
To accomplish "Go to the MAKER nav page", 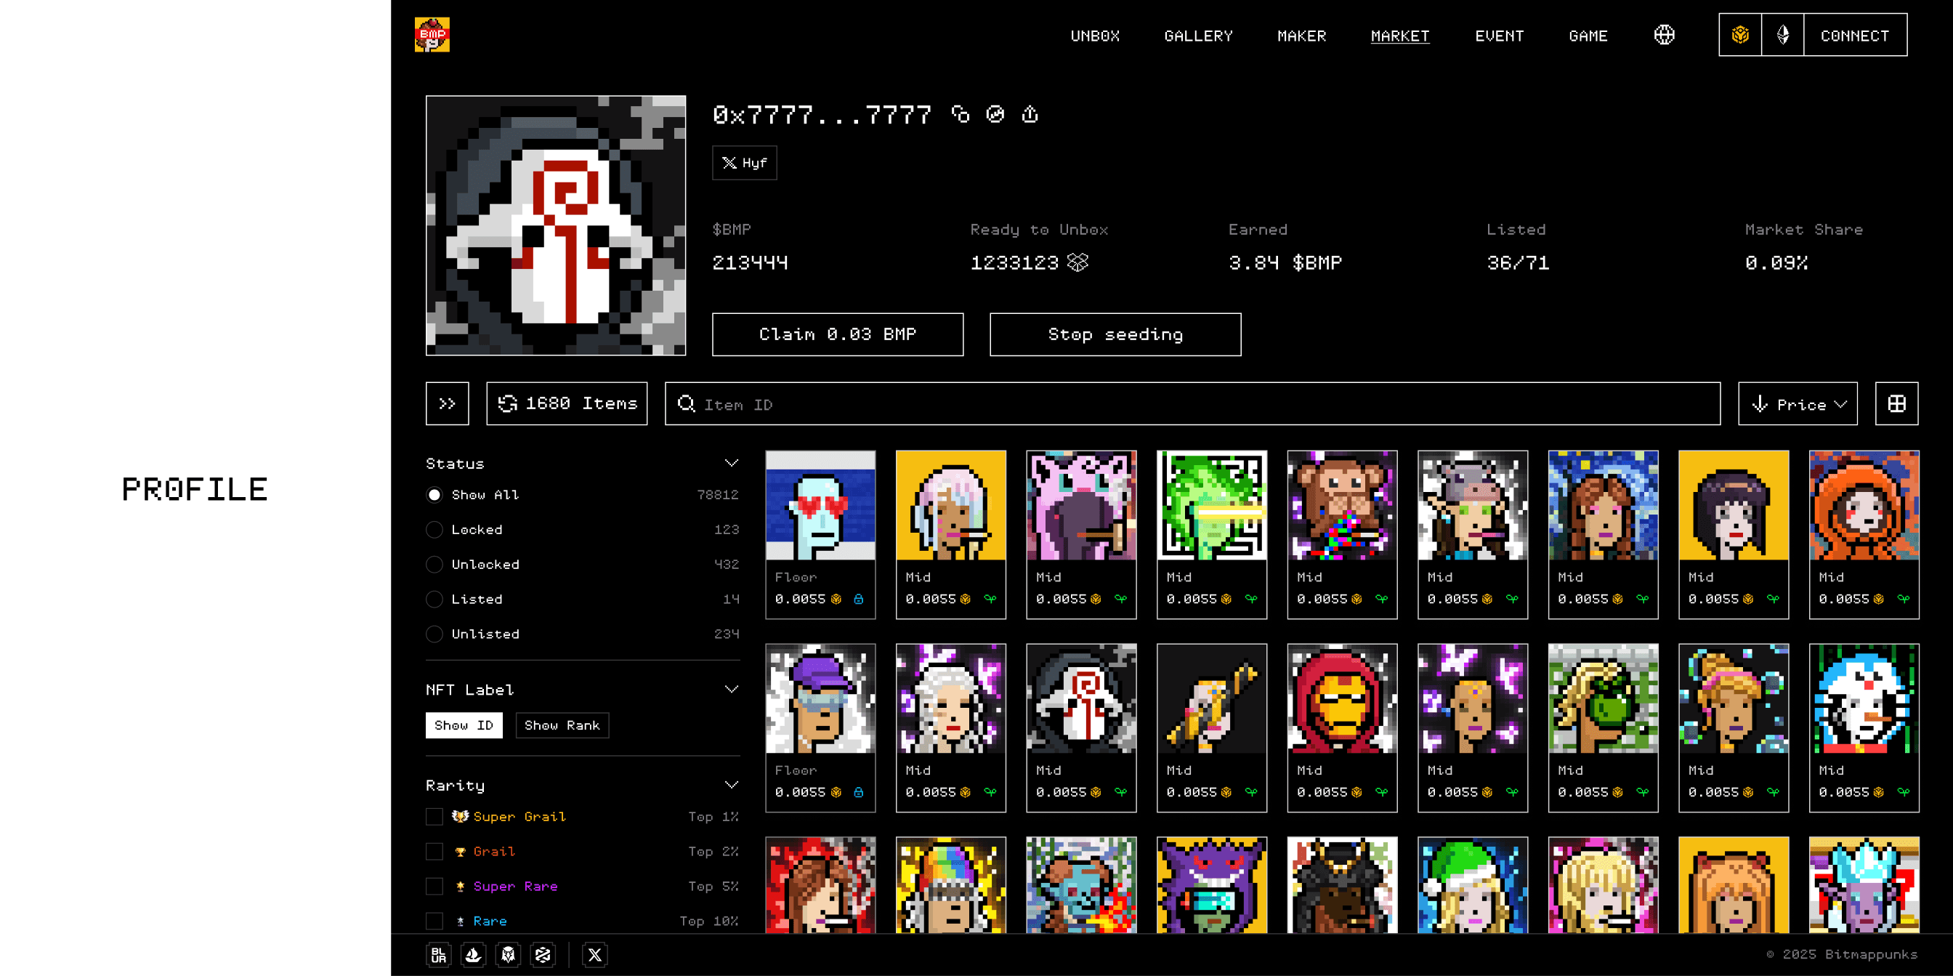I will click(1301, 36).
